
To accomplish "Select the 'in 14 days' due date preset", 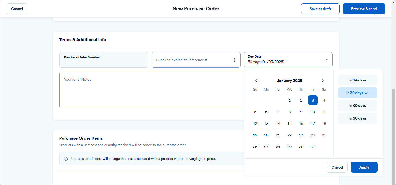I will pos(357,80).
